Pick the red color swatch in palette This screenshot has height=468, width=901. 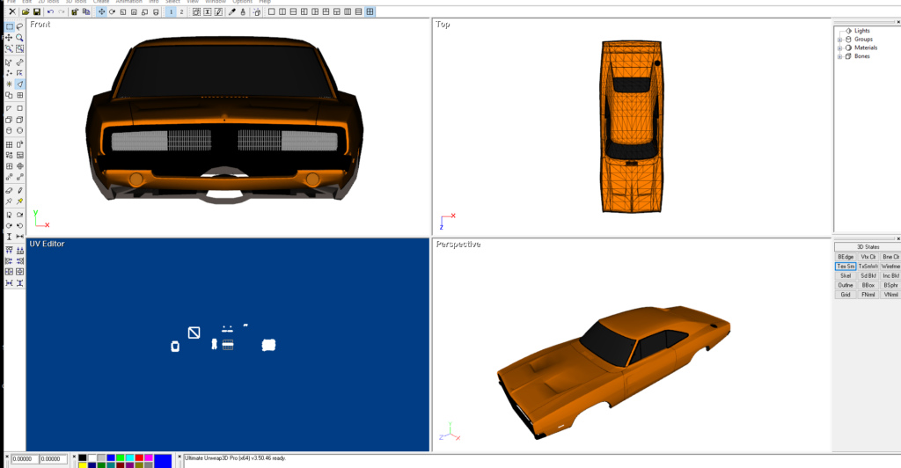coord(139,457)
